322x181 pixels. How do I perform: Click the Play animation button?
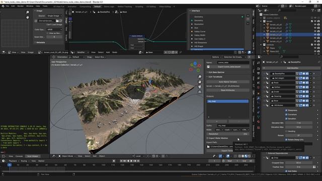pos(131,161)
